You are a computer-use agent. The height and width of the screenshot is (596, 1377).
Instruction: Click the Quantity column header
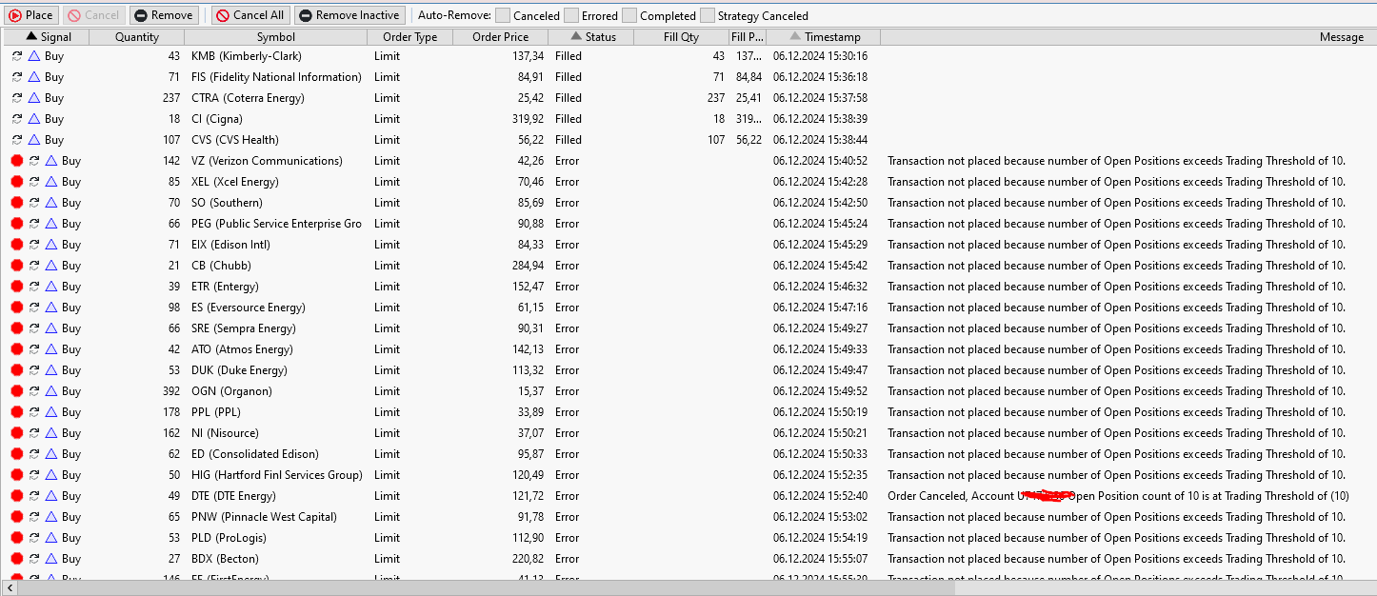click(137, 37)
